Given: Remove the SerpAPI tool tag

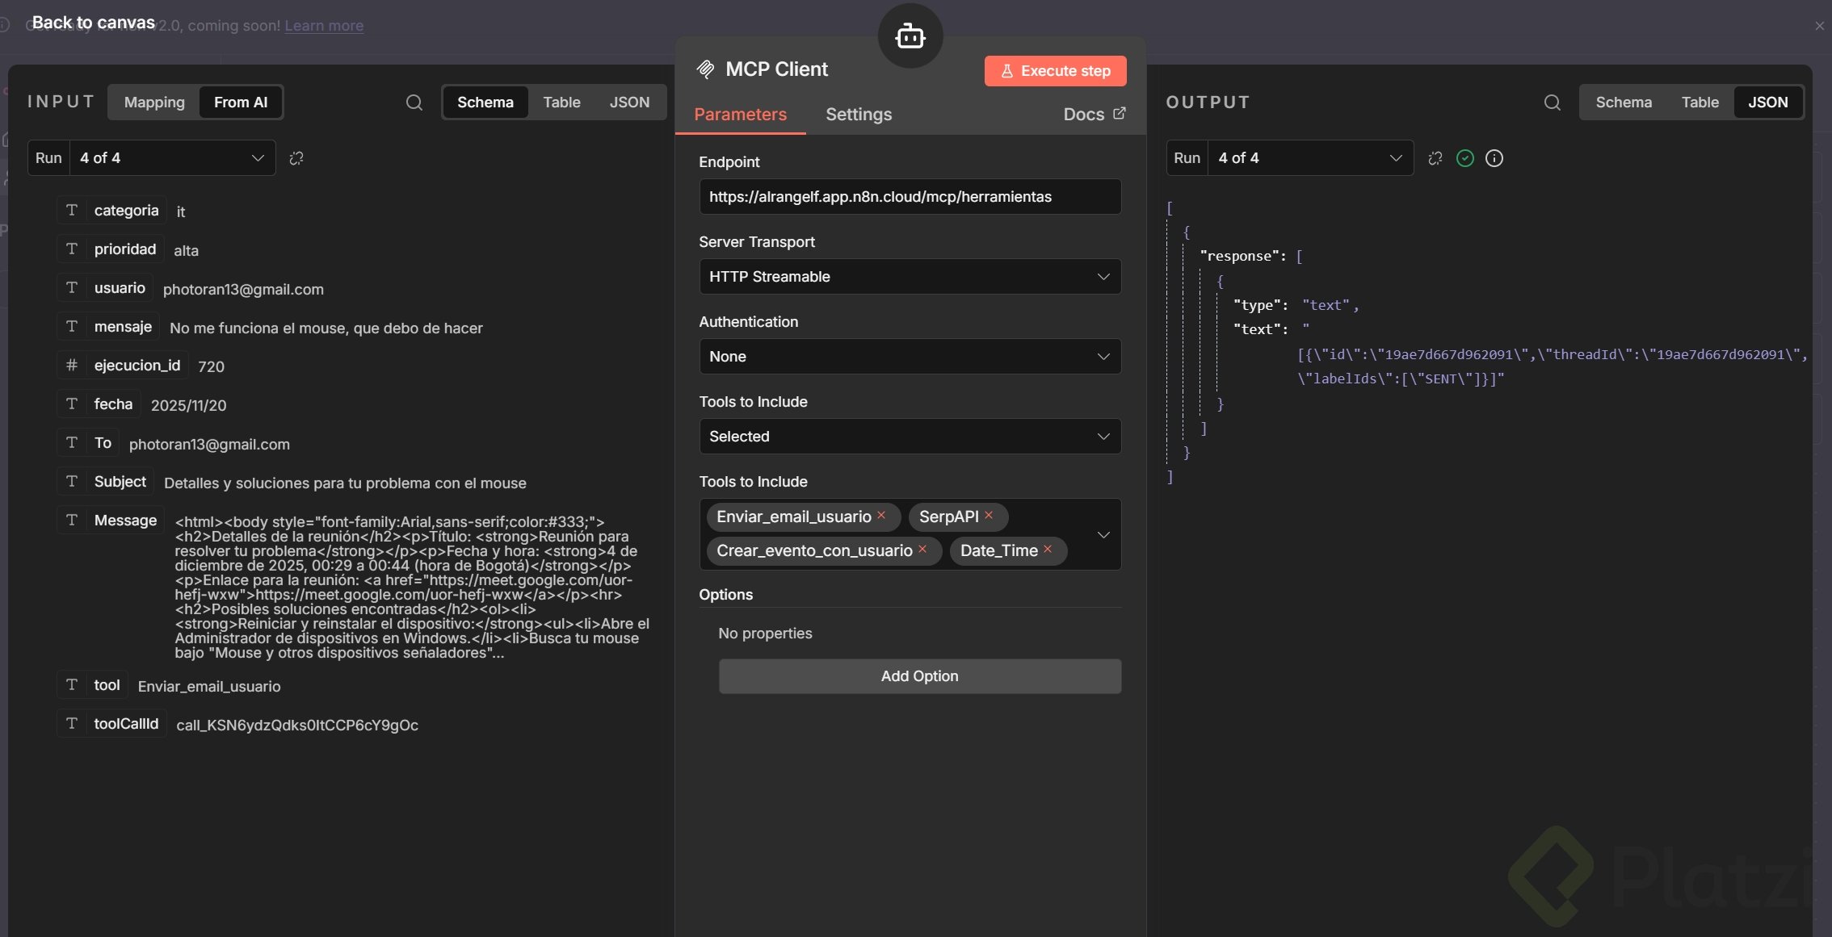Looking at the screenshot, I should [989, 516].
